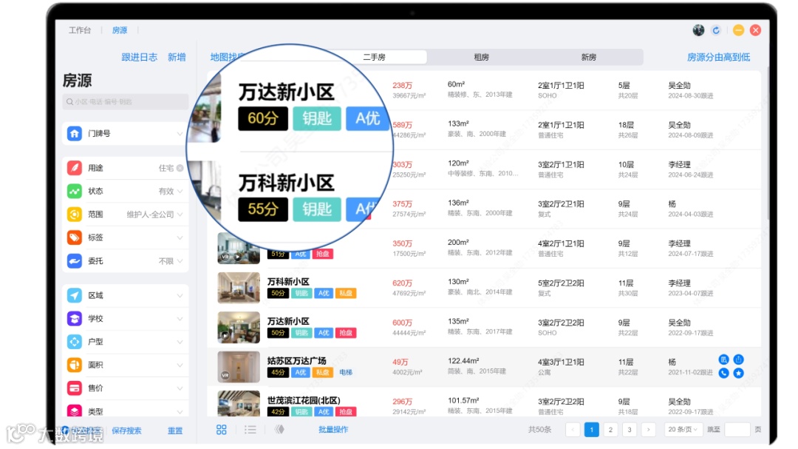Click the VR badge on 姑苏区万达广场 thumbnail
798x449 pixels.
225,375
